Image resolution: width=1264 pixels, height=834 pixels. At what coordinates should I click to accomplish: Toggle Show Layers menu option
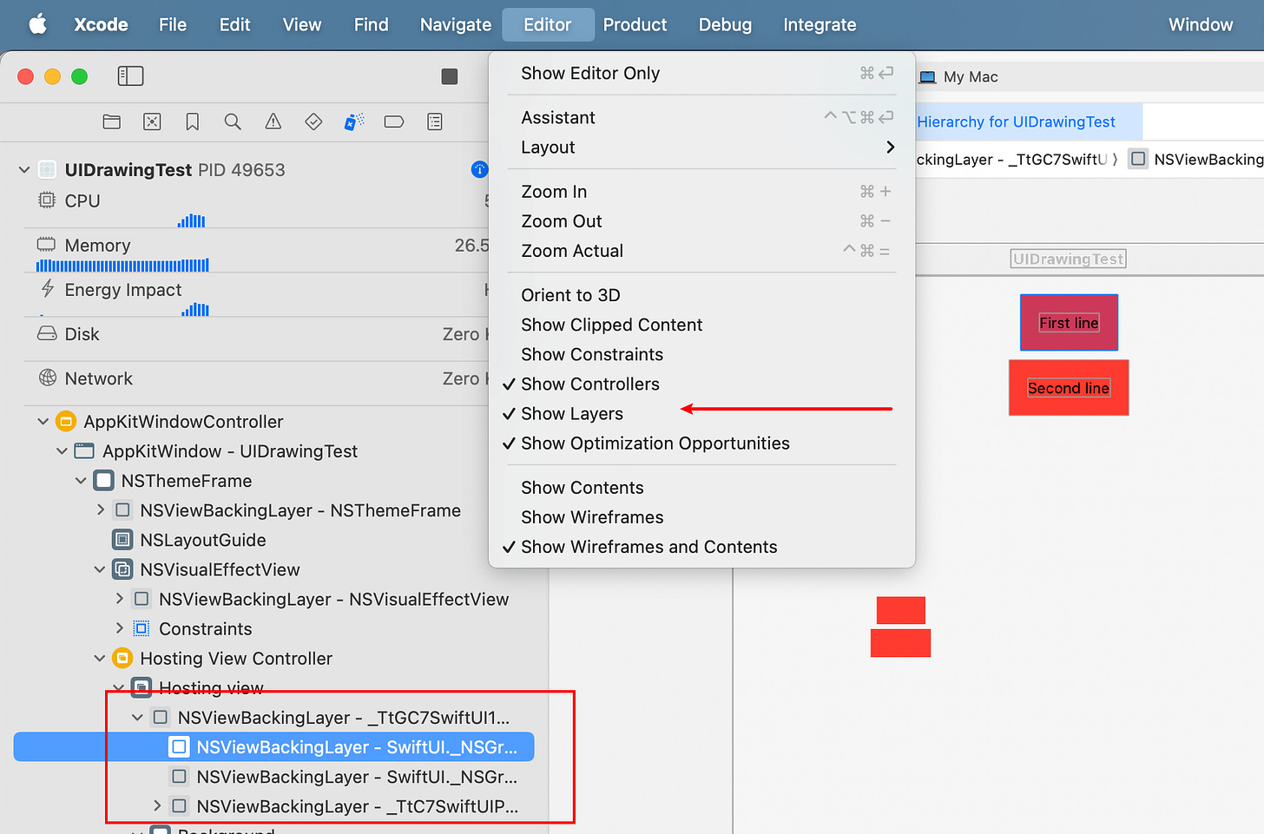[701, 413]
